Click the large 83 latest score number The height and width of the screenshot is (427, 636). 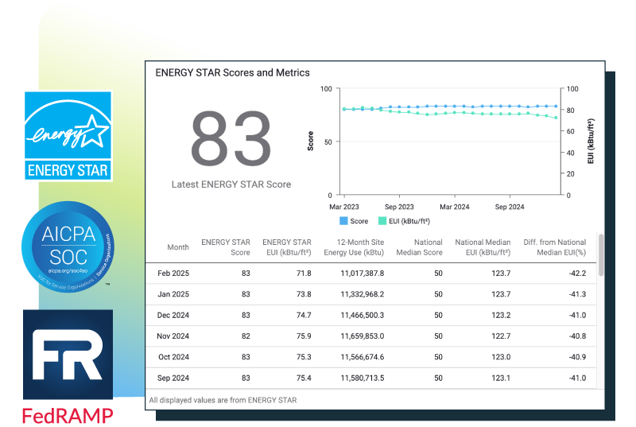pyautogui.click(x=231, y=138)
